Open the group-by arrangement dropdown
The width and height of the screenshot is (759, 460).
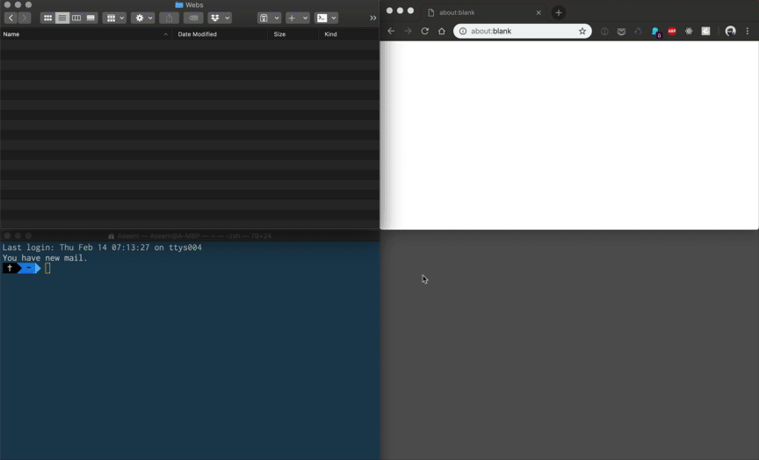point(114,18)
